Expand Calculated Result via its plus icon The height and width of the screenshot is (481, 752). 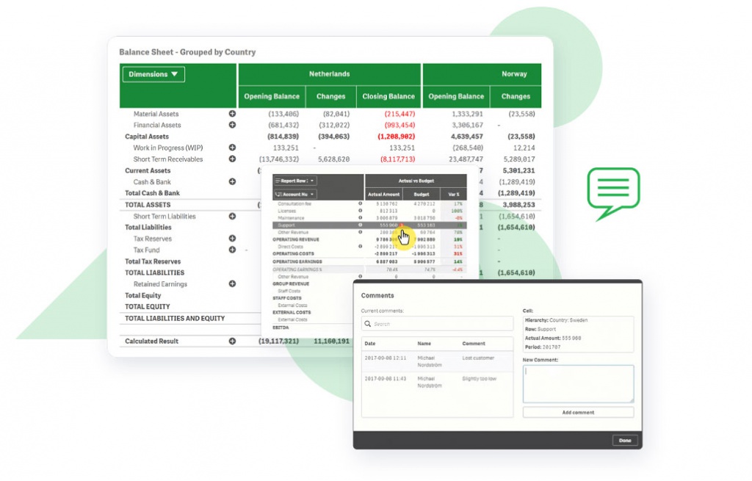tap(232, 341)
